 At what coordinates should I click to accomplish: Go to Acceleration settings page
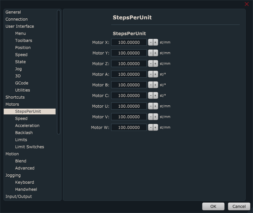[27, 125]
